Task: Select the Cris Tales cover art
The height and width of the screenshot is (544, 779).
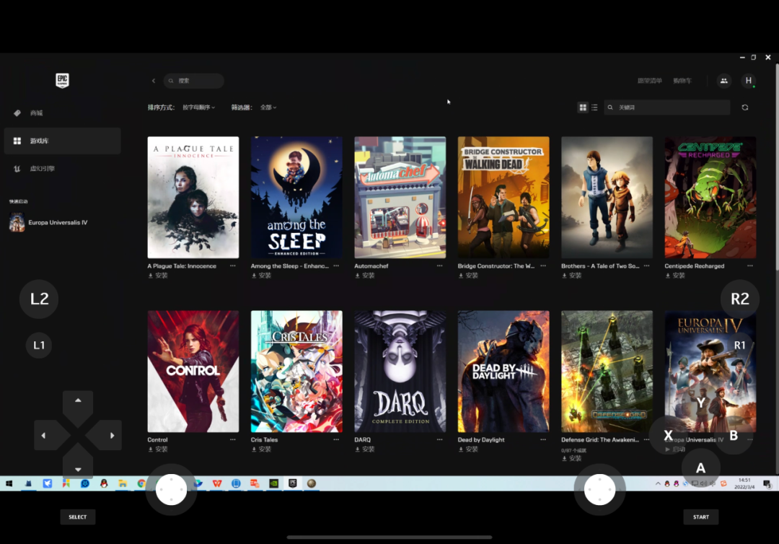Action: [x=296, y=372]
